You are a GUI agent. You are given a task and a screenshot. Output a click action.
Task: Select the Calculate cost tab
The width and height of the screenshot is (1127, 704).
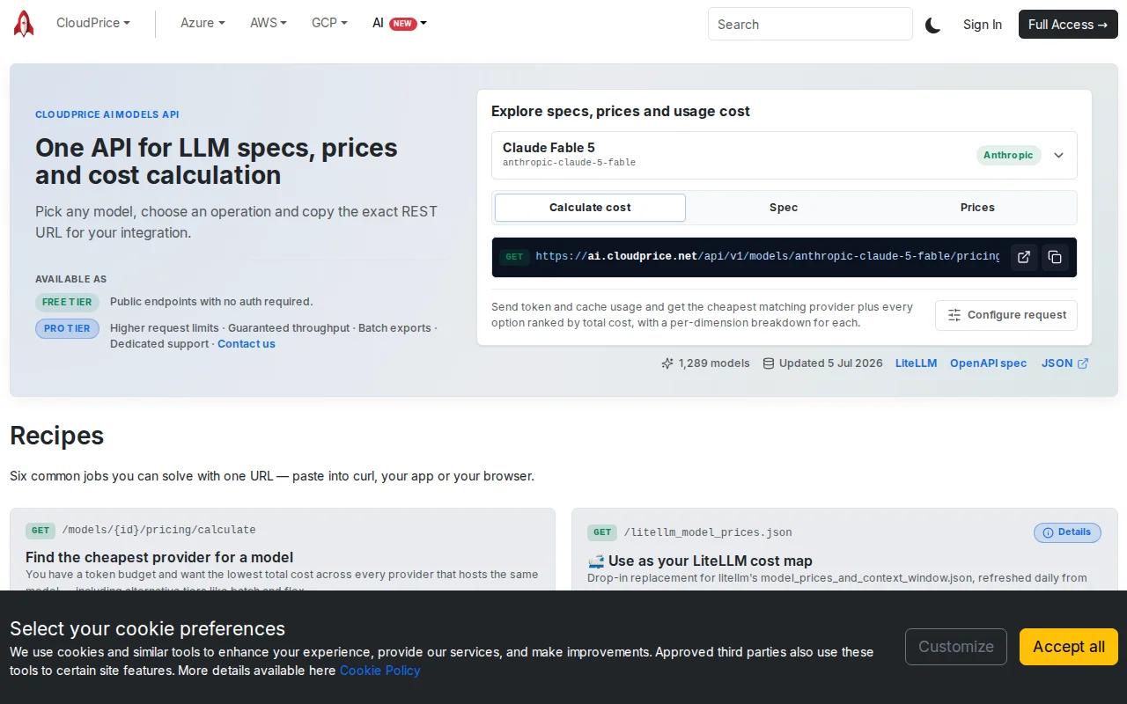pos(590,208)
